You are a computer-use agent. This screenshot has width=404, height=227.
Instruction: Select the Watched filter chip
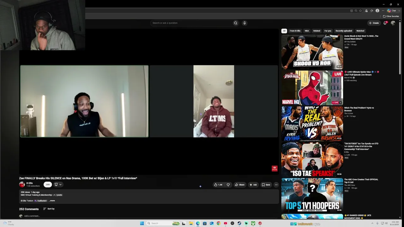(360, 31)
